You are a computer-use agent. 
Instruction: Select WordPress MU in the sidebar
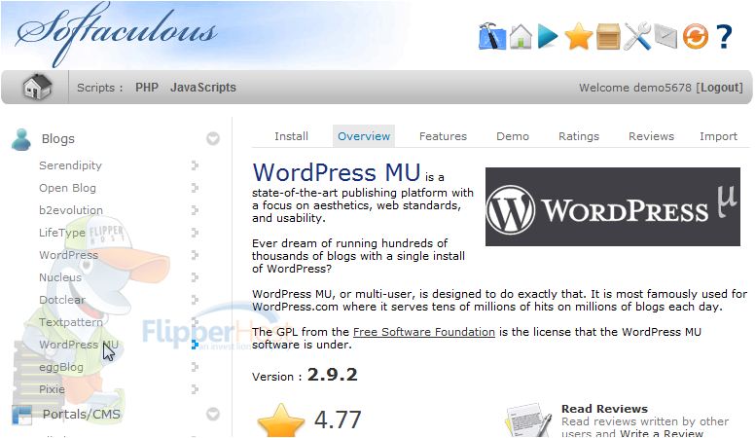pyautogui.click(x=79, y=345)
